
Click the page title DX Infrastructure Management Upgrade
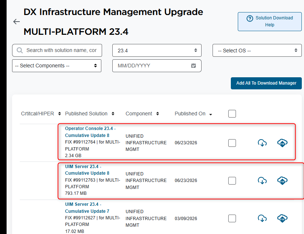[113, 12]
